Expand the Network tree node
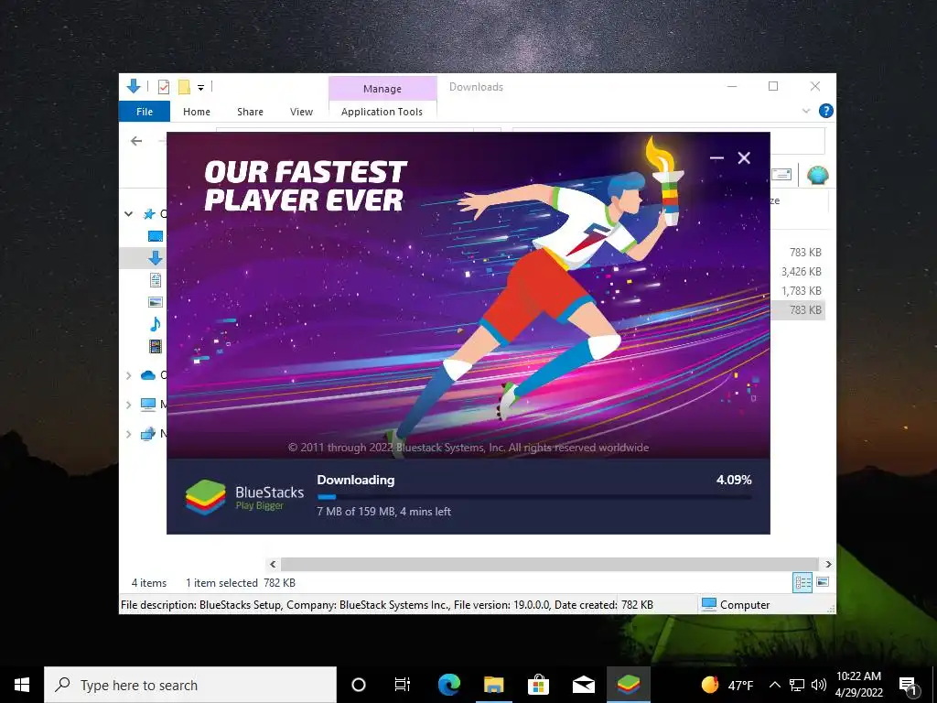Image resolution: width=937 pixels, height=703 pixels. (x=128, y=434)
